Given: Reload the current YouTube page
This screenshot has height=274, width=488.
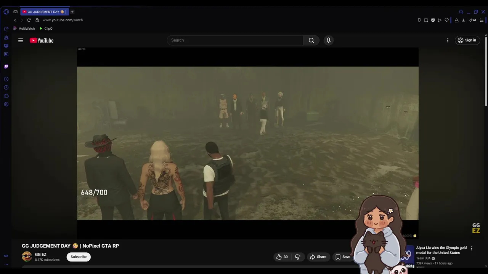Looking at the screenshot, I should (x=29, y=20).
